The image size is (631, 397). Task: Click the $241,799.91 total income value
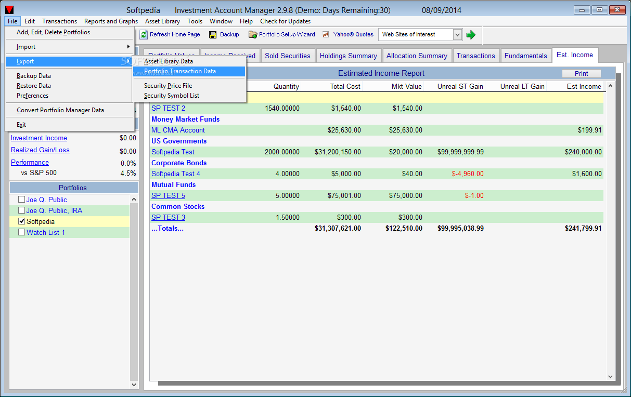583,229
